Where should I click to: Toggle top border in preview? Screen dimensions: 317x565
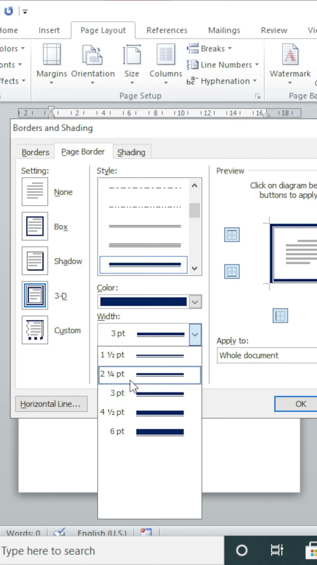(232, 235)
